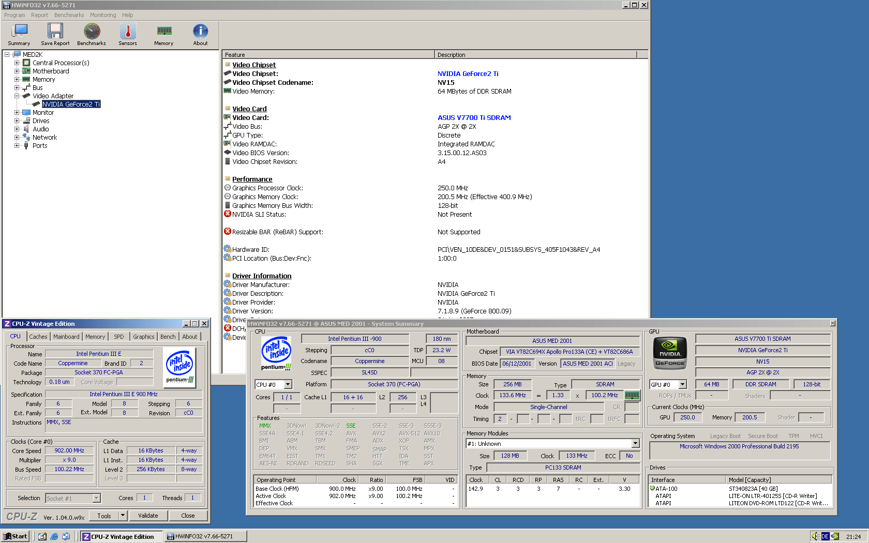Select the Audio tree item

41,129
